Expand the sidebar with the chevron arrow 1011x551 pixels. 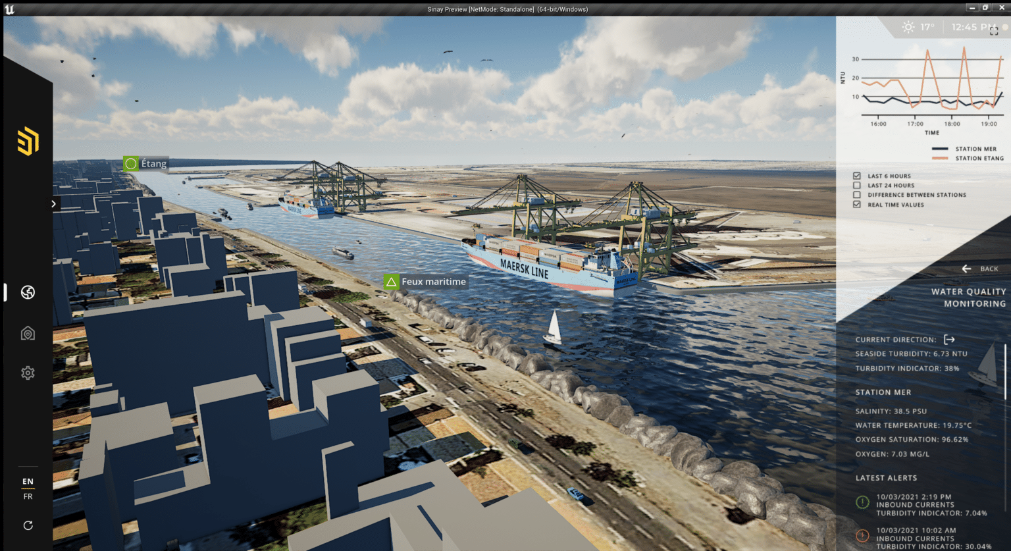[x=53, y=203]
